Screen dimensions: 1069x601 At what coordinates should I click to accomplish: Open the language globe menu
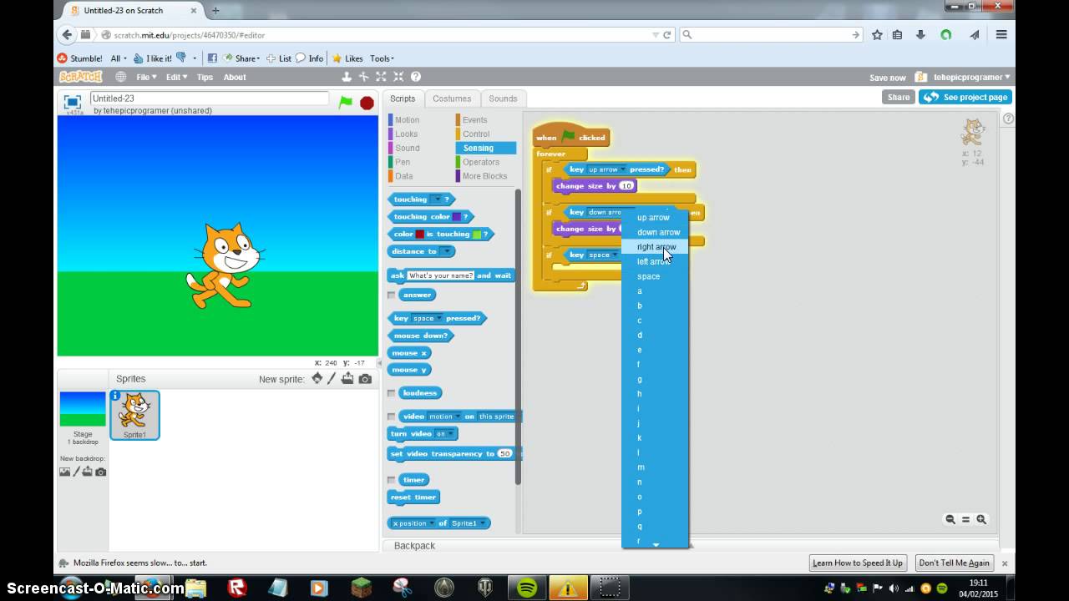coord(121,77)
